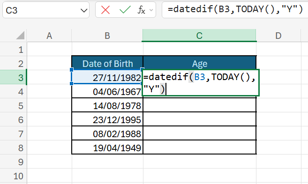Image resolution: width=308 pixels, height=184 pixels.
Task: Select row 7 header
Action: point(13,133)
